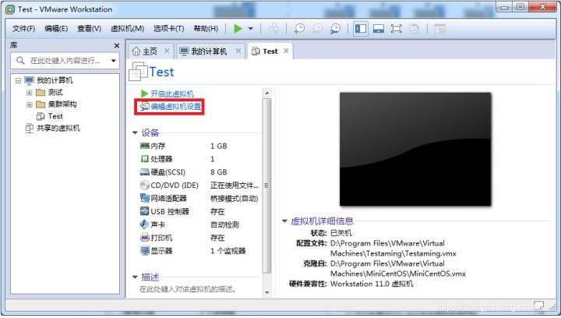561x318 pixels.
Task: Click the 自动检测 sound card value
Action: (224, 224)
